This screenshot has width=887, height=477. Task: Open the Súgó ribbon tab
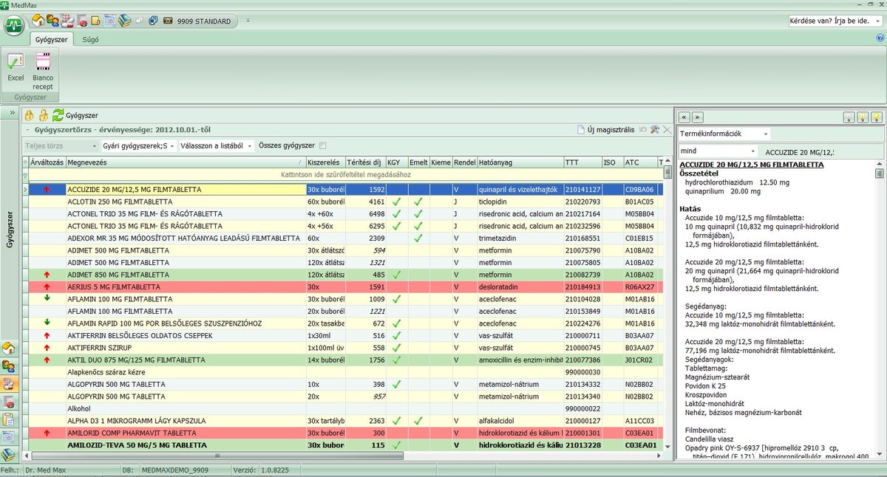click(90, 39)
